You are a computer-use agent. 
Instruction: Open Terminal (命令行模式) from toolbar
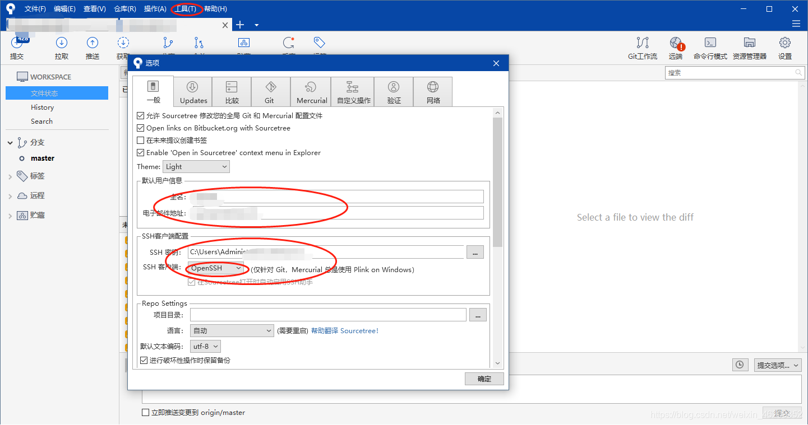[710, 48]
